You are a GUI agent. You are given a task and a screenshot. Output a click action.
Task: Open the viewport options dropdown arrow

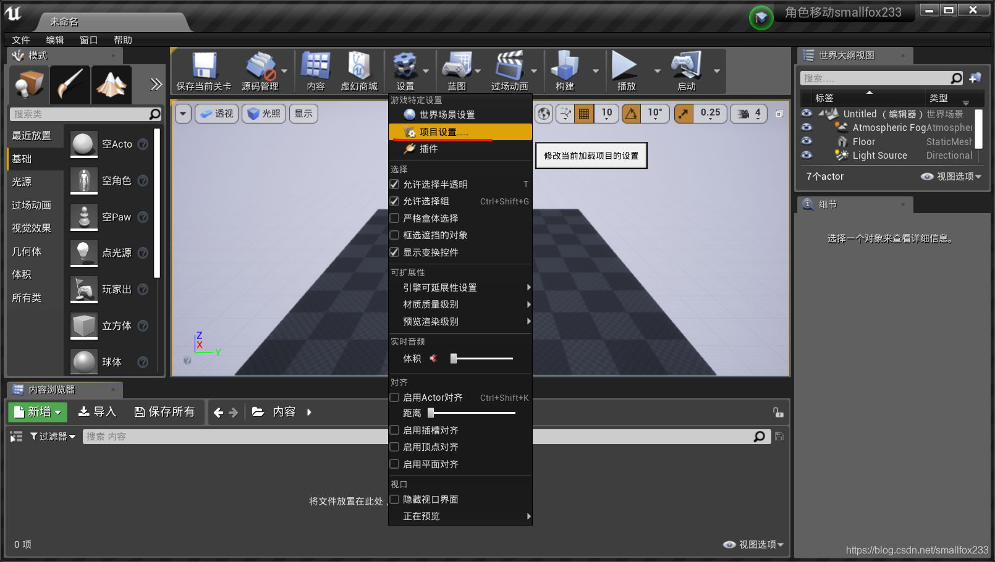click(x=183, y=114)
